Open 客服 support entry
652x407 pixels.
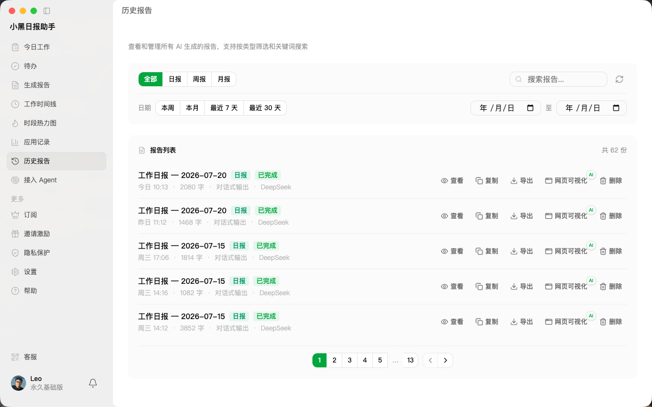tap(57, 357)
